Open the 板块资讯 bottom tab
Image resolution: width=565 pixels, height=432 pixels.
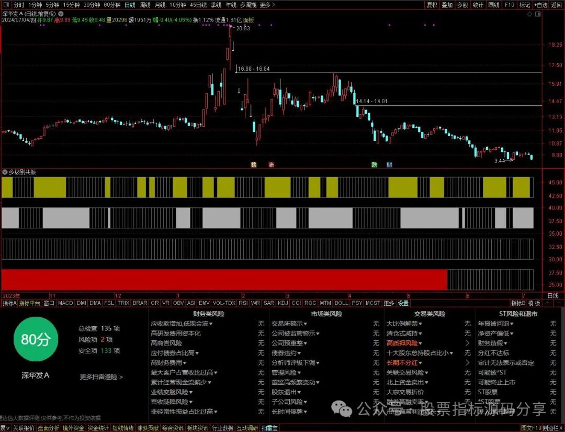(x=197, y=428)
